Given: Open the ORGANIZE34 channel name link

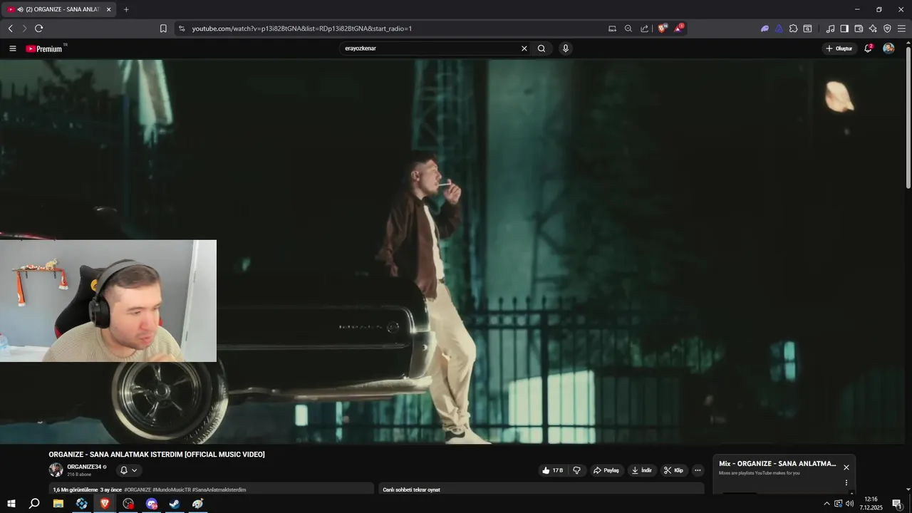Looking at the screenshot, I should click(83, 467).
